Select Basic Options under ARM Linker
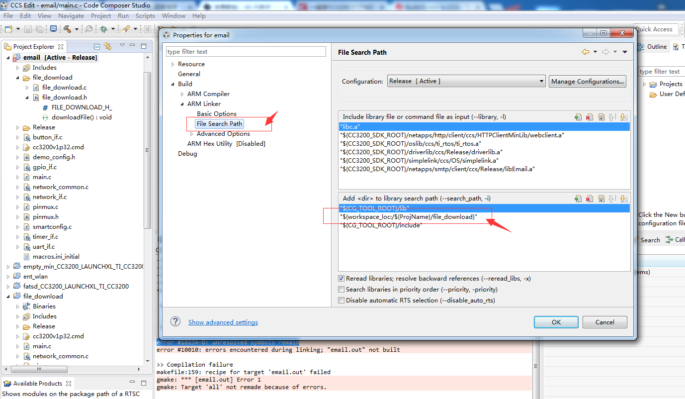The image size is (685, 399). [217, 114]
